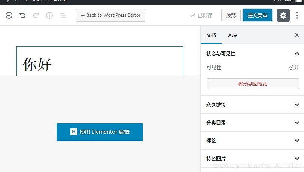Open more tools three-dot menu

(297, 15)
